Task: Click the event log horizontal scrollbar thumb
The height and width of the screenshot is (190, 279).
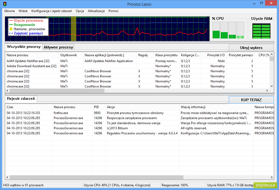Action: 96,177
